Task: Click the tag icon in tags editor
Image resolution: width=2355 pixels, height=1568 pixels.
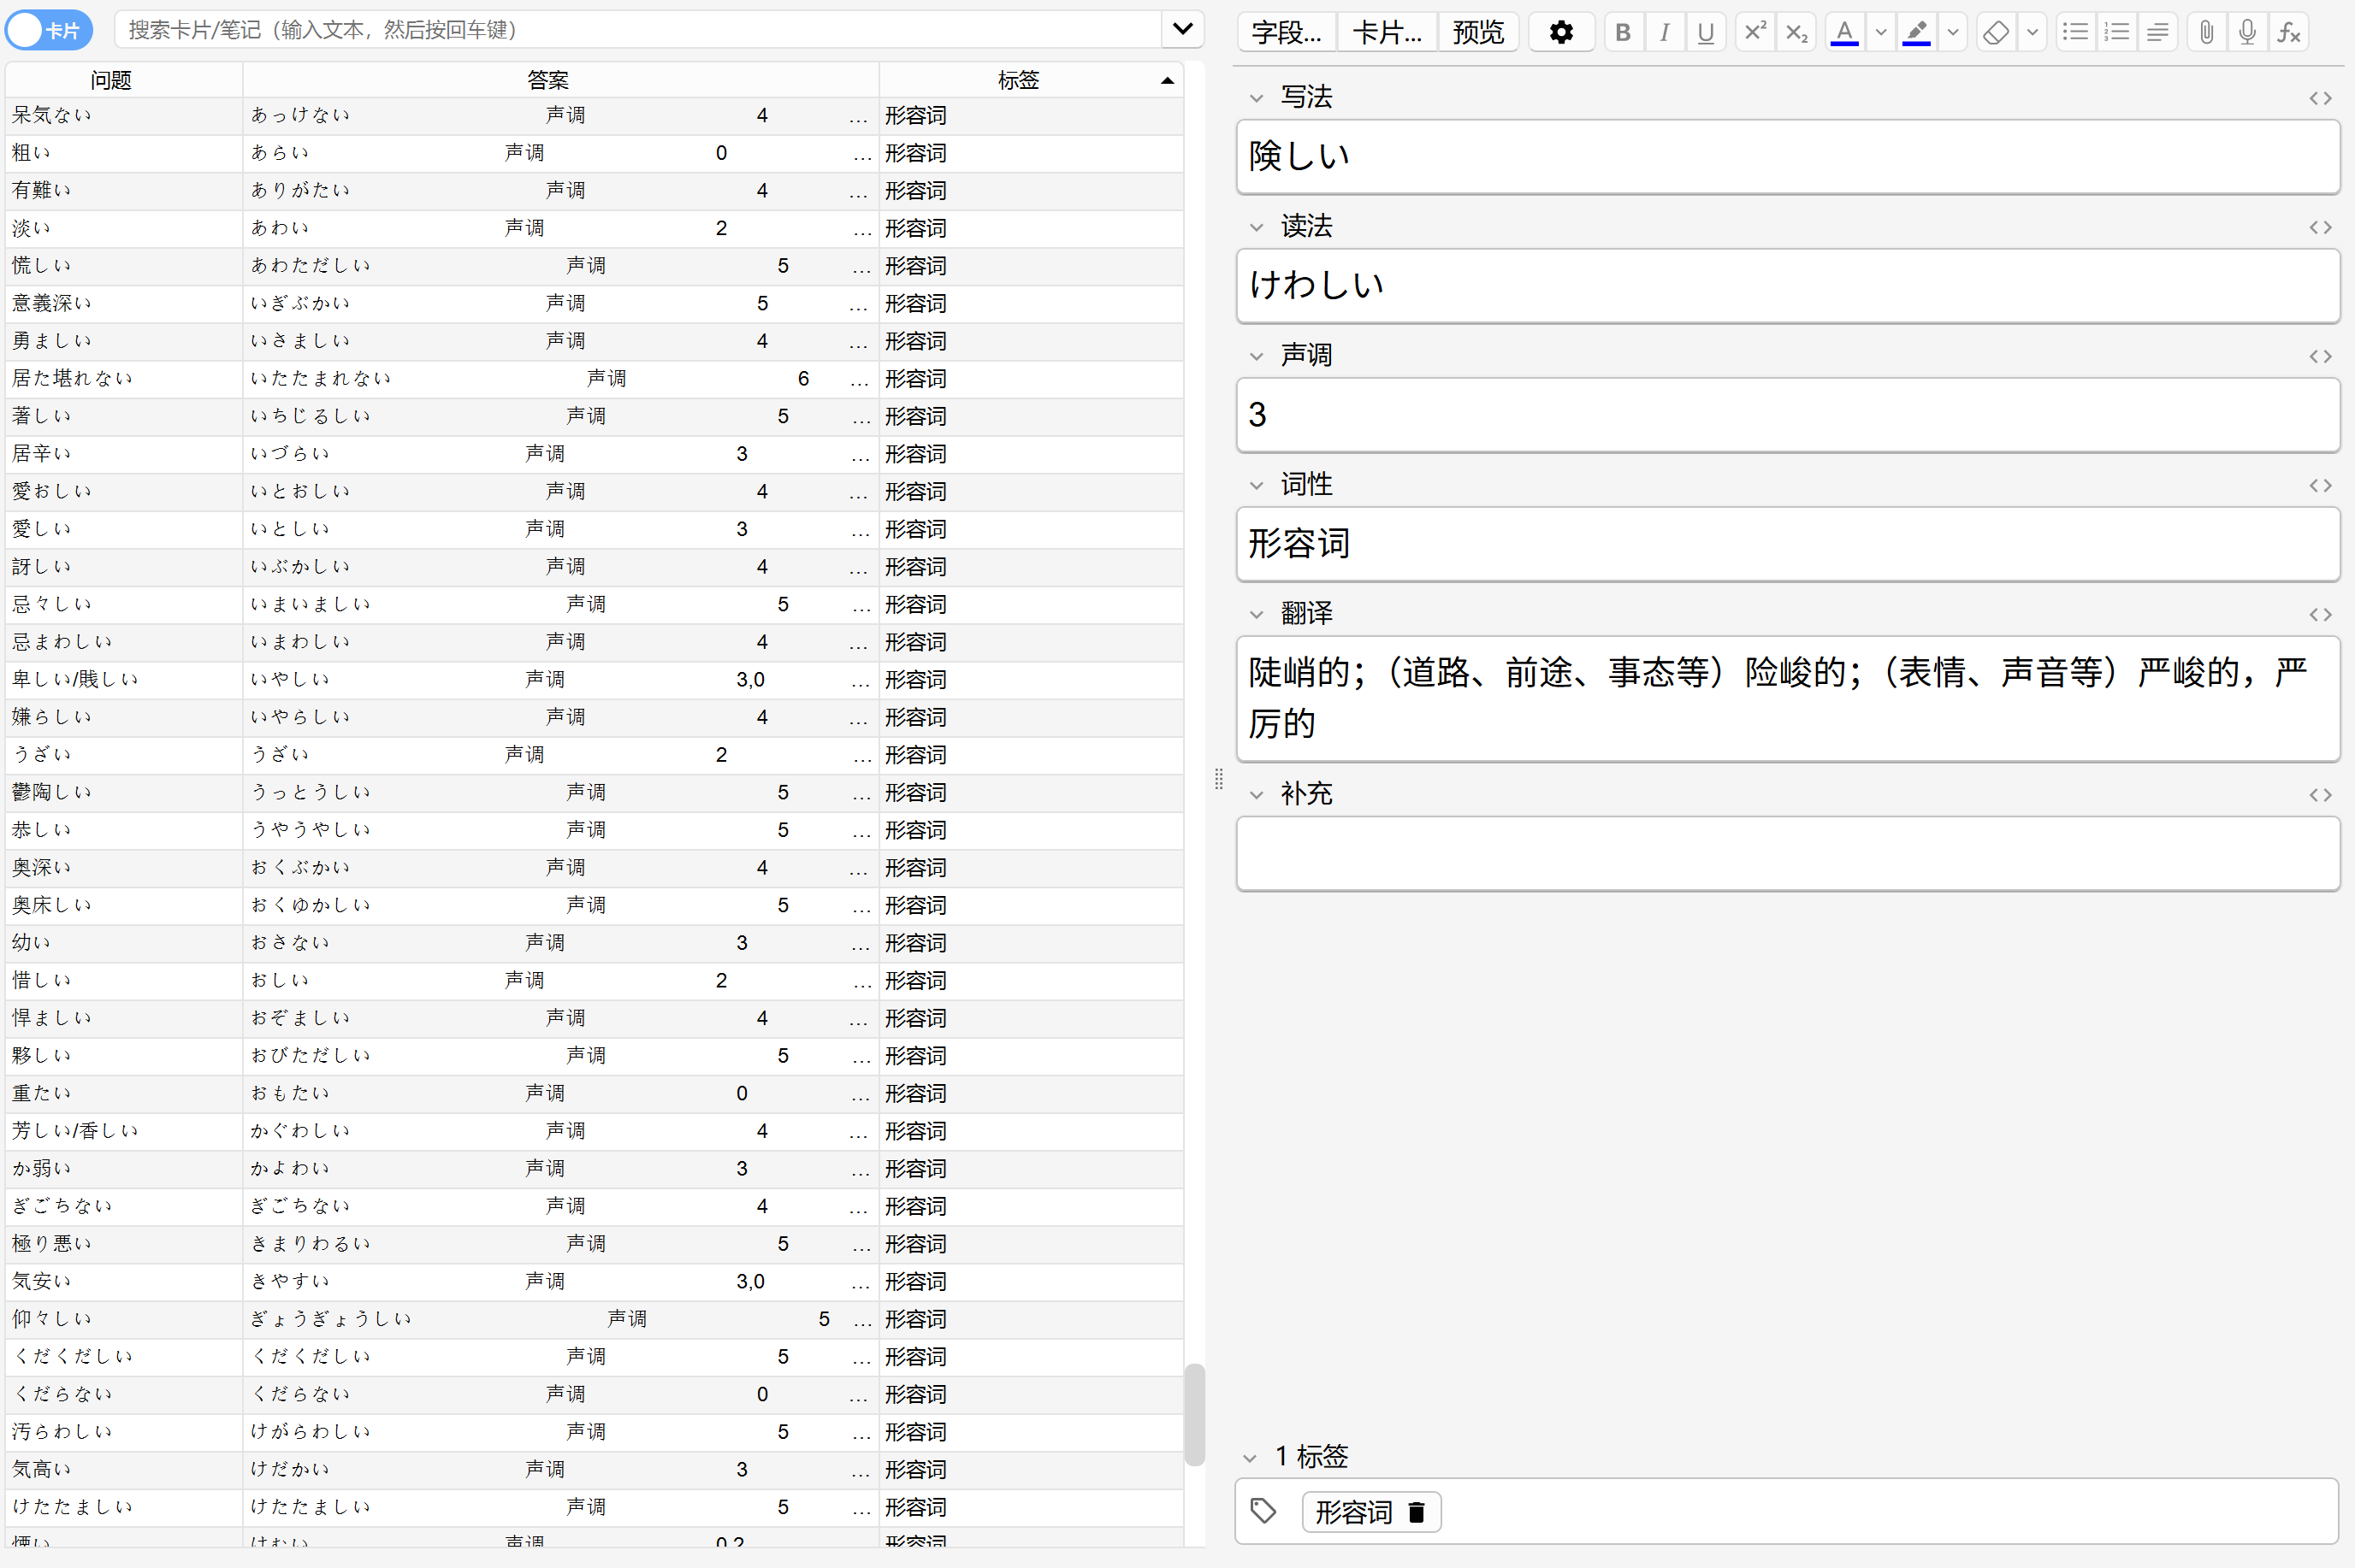Action: pyautogui.click(x=1263, y=1511)
